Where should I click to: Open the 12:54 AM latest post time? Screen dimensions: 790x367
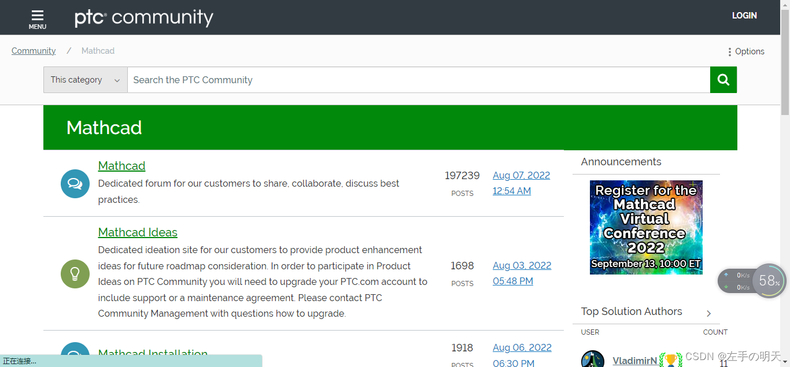click(x=512, y=191)
